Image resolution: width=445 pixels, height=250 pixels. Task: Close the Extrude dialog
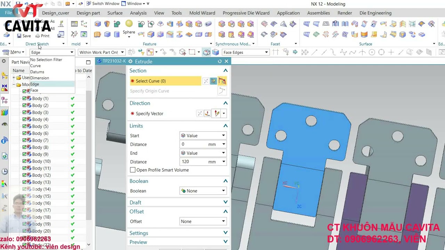click(x=226, y=61)
